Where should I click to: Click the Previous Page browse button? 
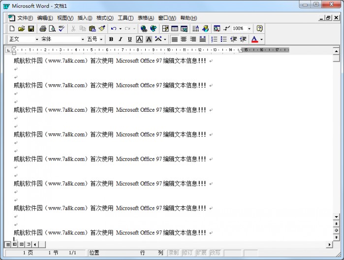click(x=336, y=224)
